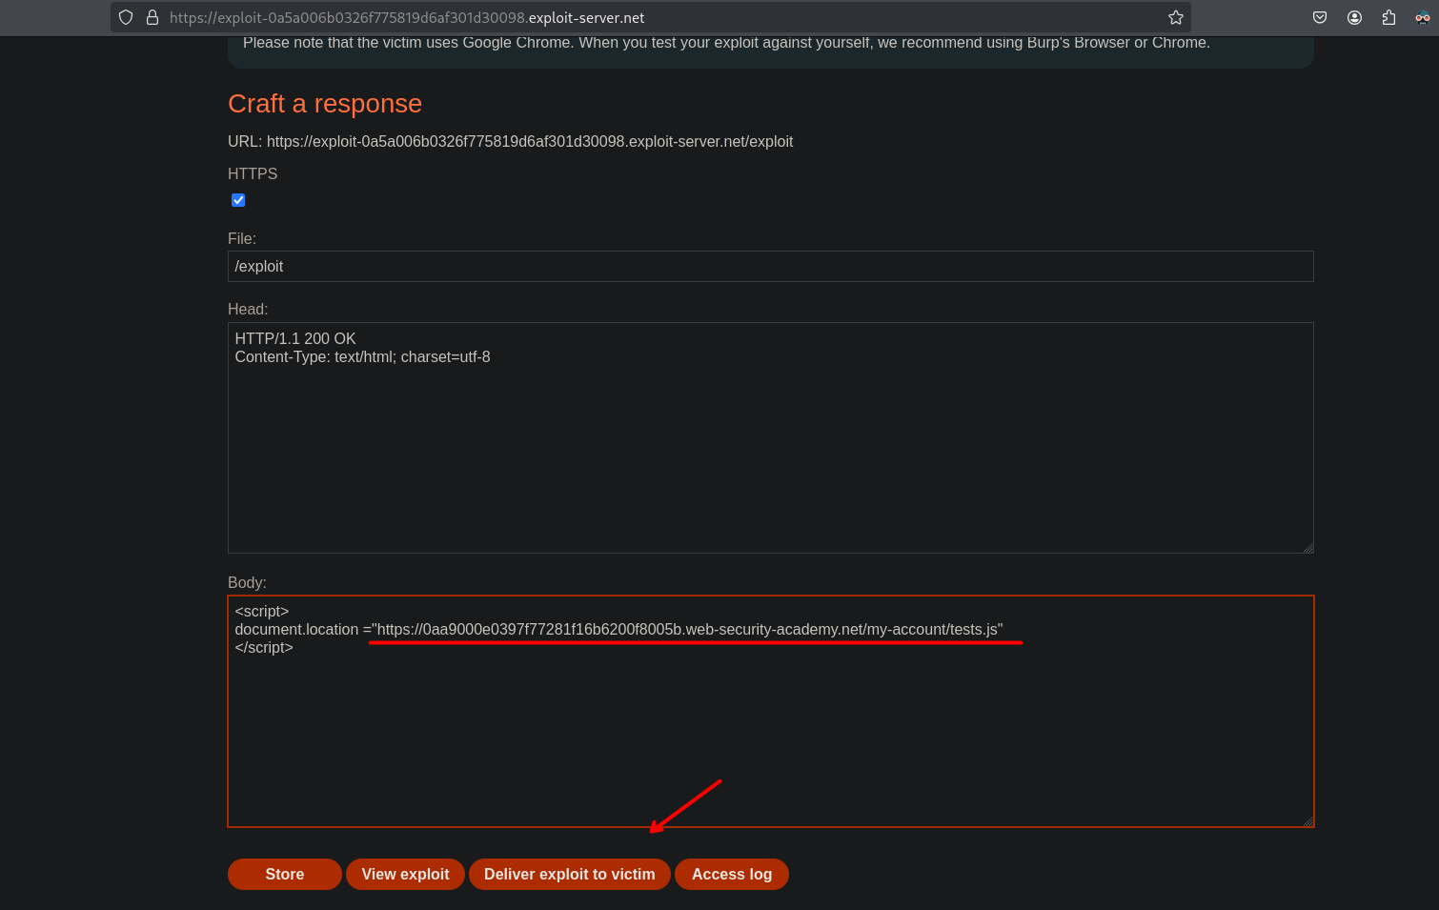Open the Access log
This screenshot has width=1439, height=910.
pyautogui.click(x=731, y=874)
